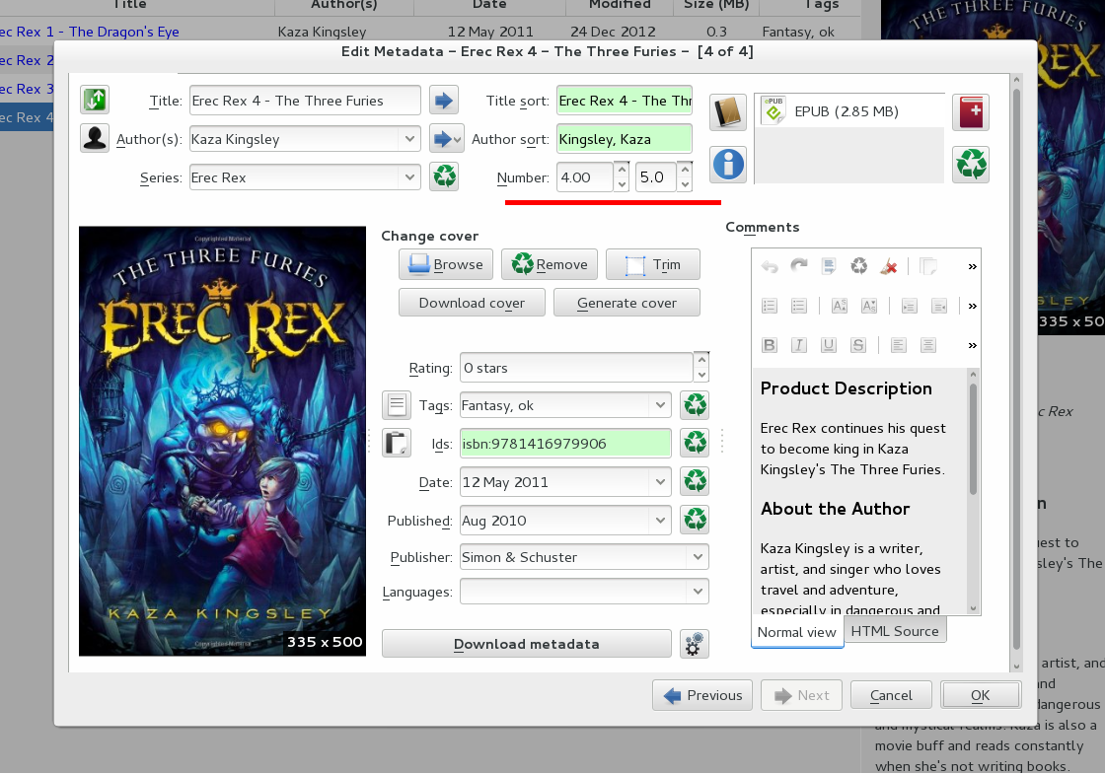Click the Download cover button
Screen dimensions: 1105x774
[x=472, y=303]
